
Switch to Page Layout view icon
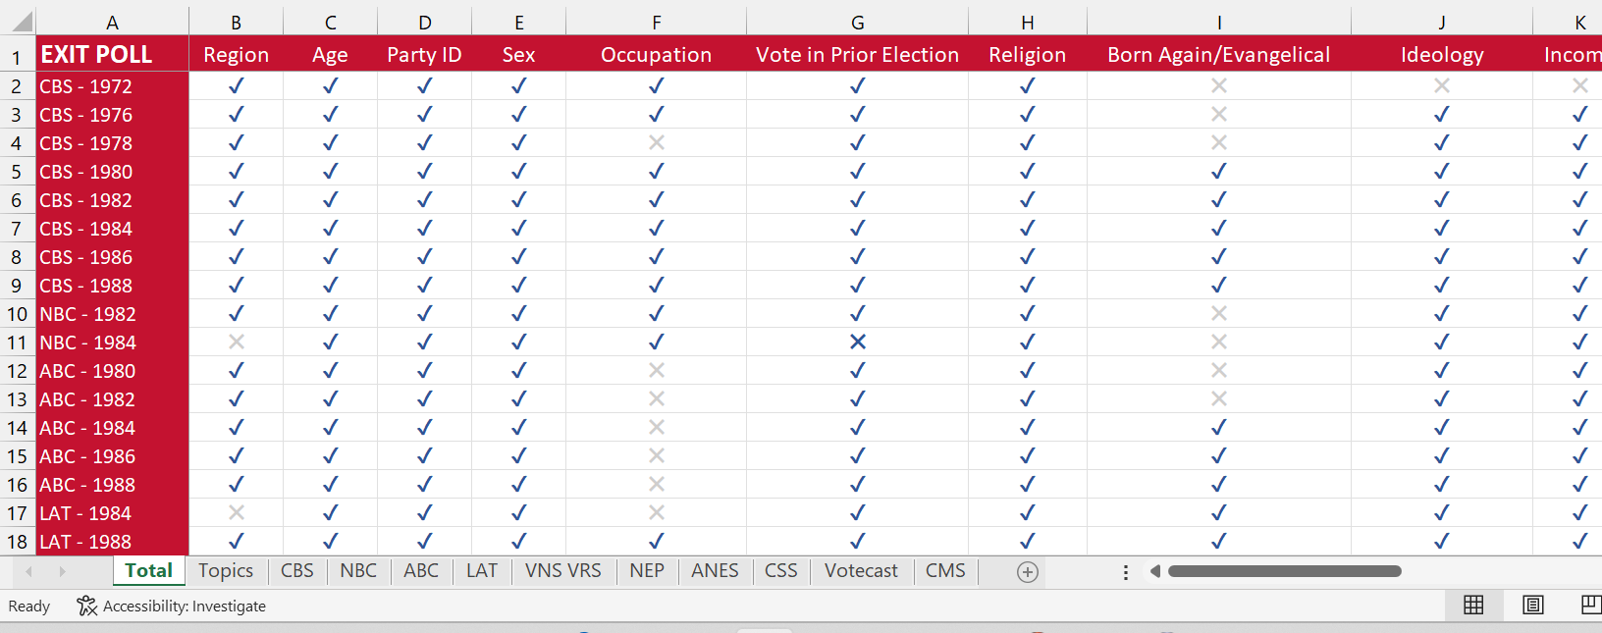1532,606
